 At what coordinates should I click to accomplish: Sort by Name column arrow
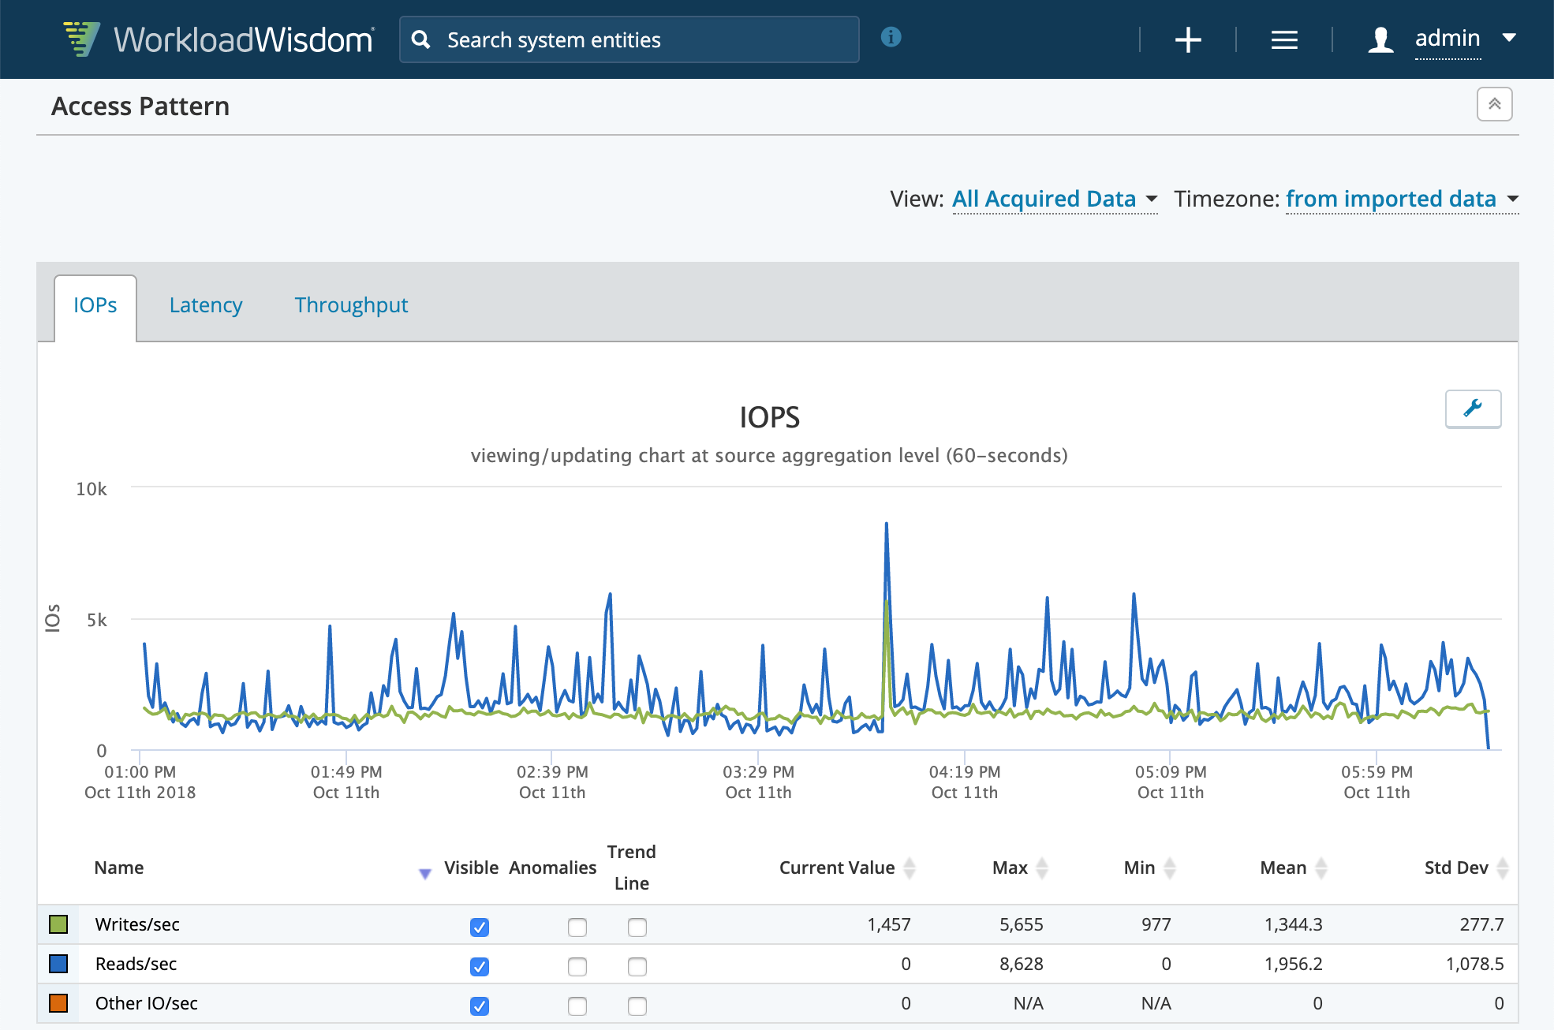425,873
